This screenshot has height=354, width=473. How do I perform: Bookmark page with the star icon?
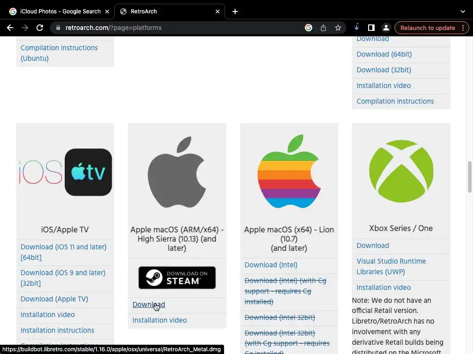338,28
